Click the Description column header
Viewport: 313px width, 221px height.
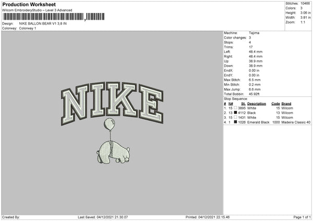[257, 104]
